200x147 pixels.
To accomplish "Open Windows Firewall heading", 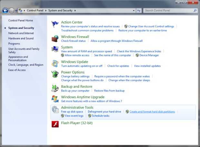I will click(75, 37).
